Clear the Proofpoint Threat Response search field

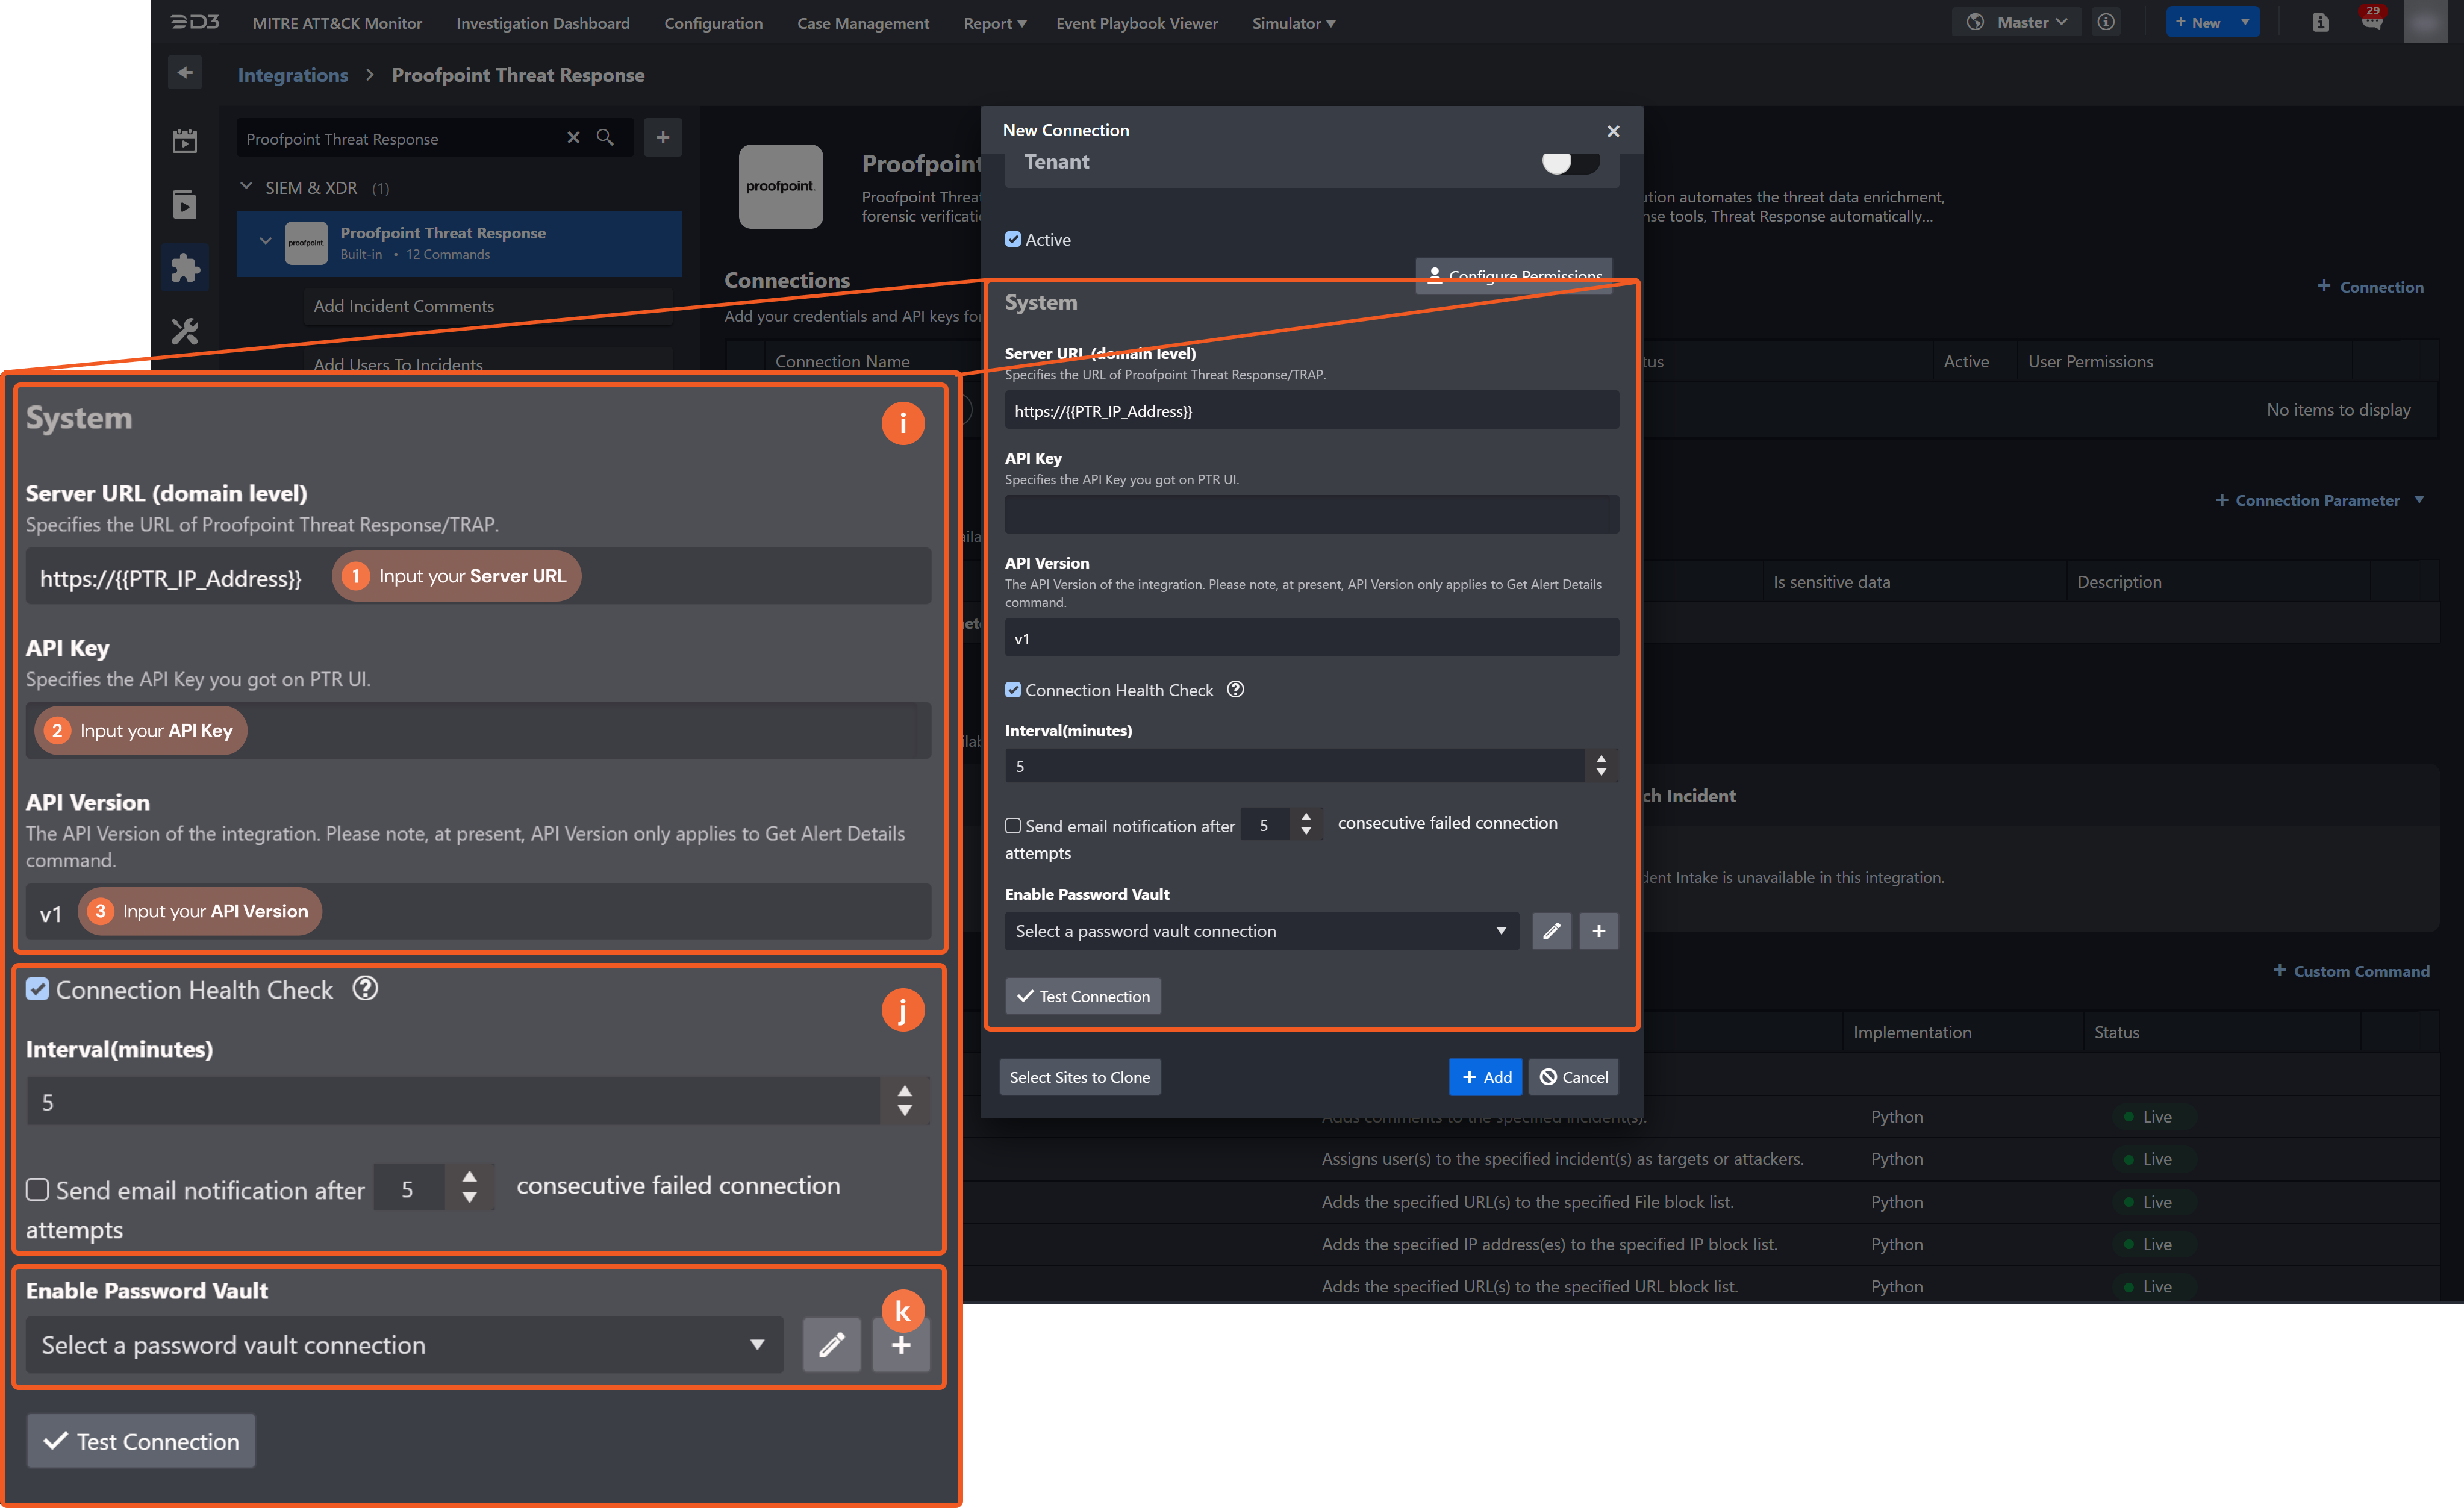(573, 137)
